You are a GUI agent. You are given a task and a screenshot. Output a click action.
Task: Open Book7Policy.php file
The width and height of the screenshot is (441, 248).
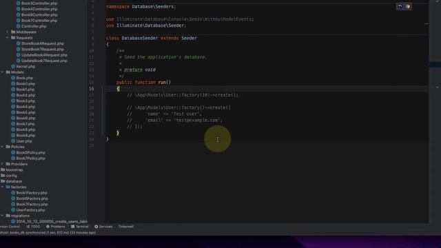[x=28, y=158]
